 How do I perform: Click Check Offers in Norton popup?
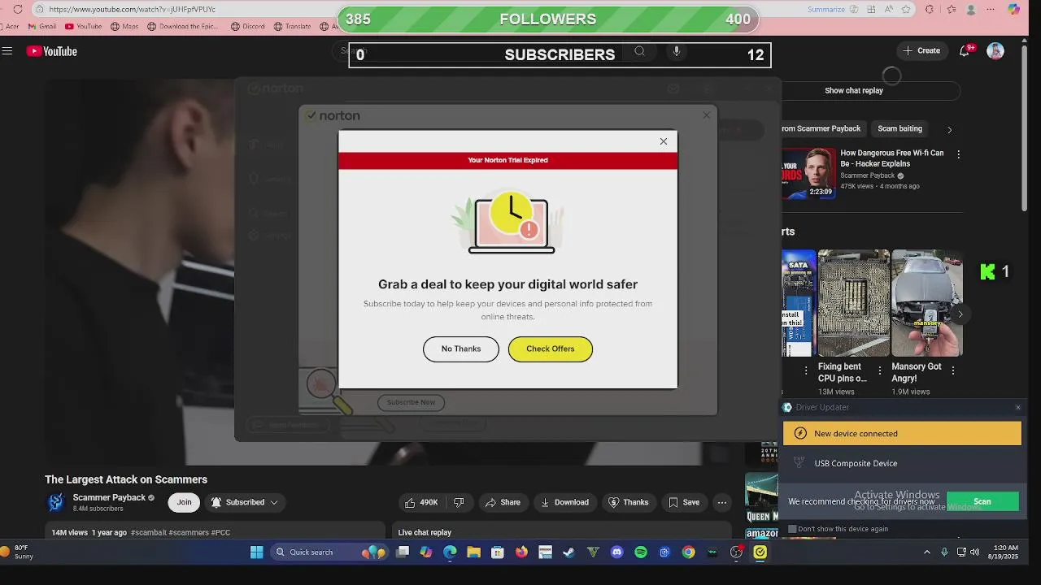551,349
